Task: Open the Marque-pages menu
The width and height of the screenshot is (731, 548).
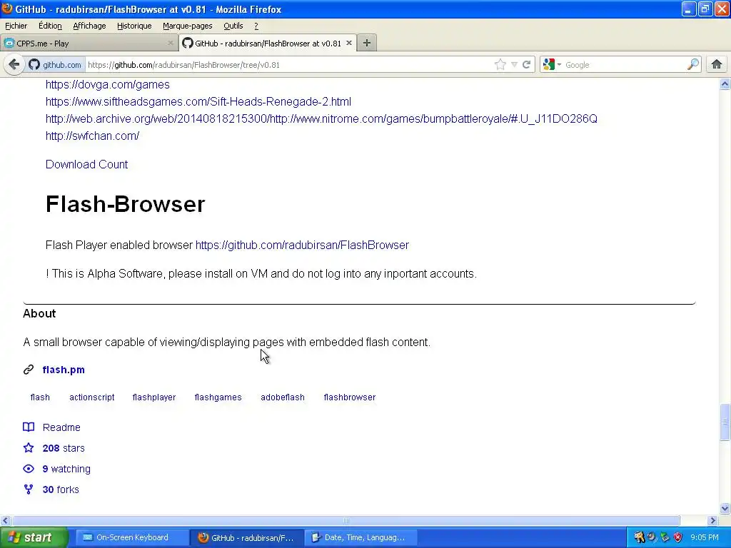Action: (x=188, y=26)
